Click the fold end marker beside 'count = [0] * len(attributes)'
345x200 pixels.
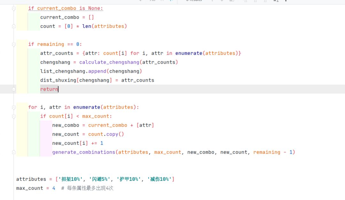(x=14, y=26)
